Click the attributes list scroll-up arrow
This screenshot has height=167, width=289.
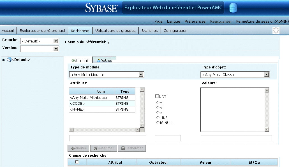142,90
